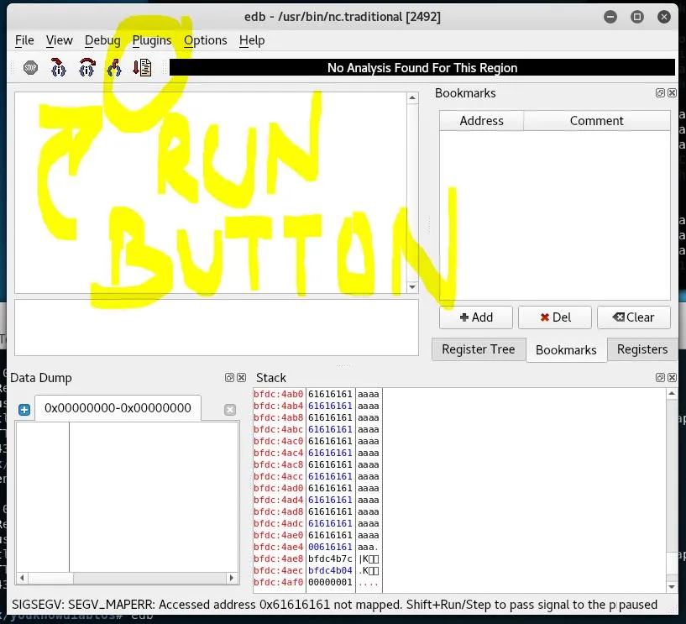Open the Options menu
The image size is (686, 624).
tap(205, 40)
